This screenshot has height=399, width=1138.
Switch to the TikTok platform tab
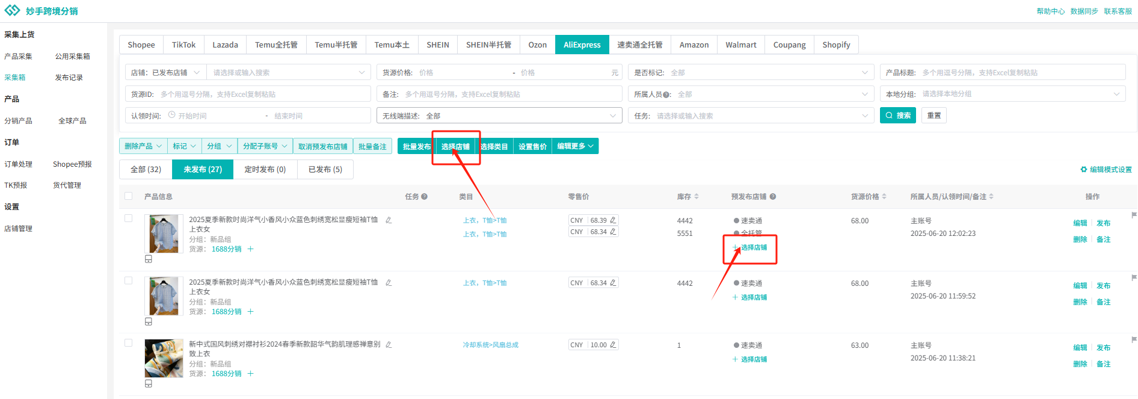[183, 45]
